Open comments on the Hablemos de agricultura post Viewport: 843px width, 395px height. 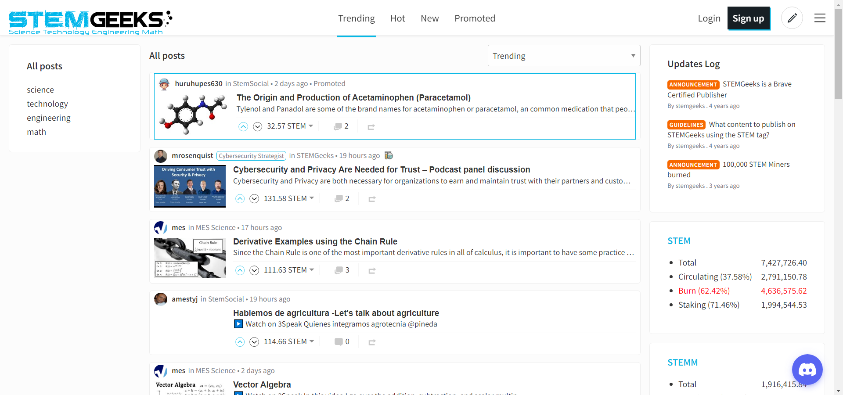pos(342,342)
